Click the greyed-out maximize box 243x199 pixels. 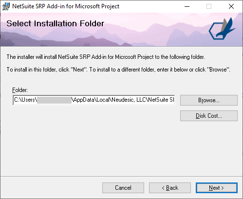pyautogui.click(x=209, y=6)
